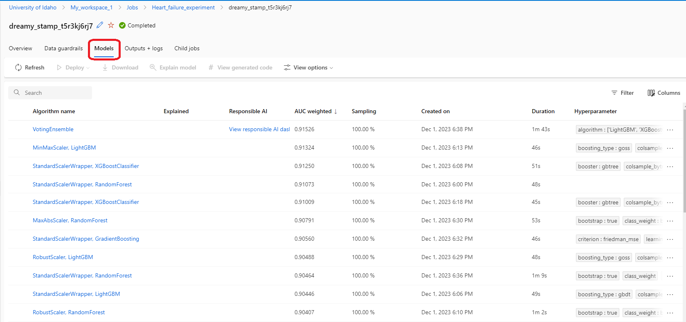Switch to Data guardrails tab
Screen dimensions: 686x322
click(x=63, y=48)
